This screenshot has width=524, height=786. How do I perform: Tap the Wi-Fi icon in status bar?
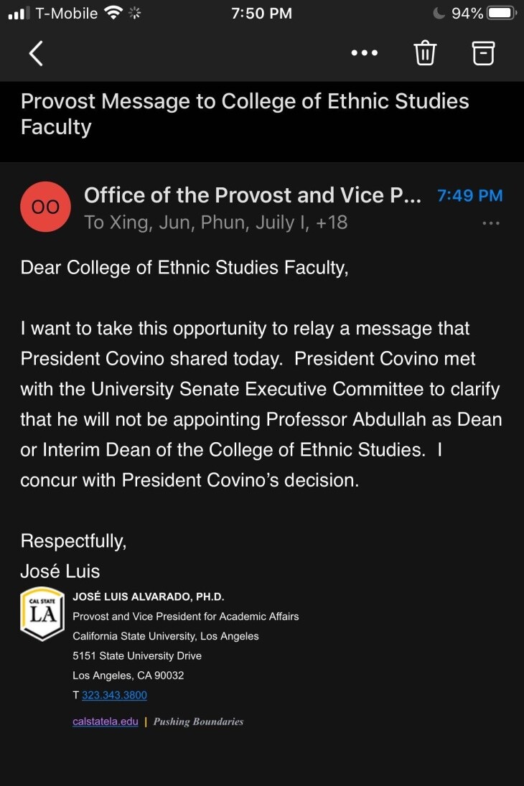pos(113,13)
